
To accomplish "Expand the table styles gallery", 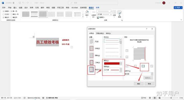I will click(83, 17).
